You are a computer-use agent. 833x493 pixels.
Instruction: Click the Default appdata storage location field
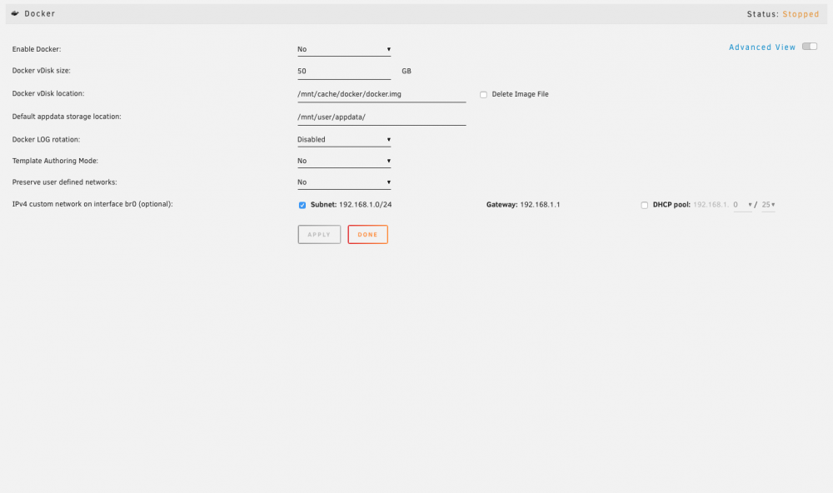[382, 117]
